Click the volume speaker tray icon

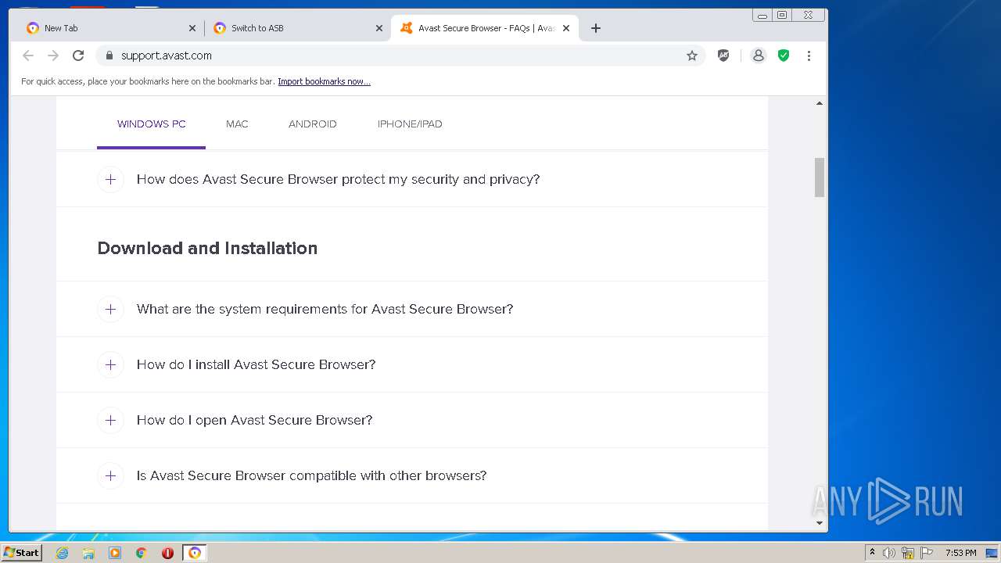889,553
